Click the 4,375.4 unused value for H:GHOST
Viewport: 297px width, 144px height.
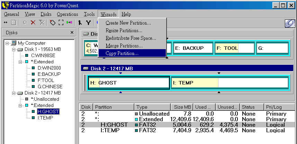click(x=228, y=125)
